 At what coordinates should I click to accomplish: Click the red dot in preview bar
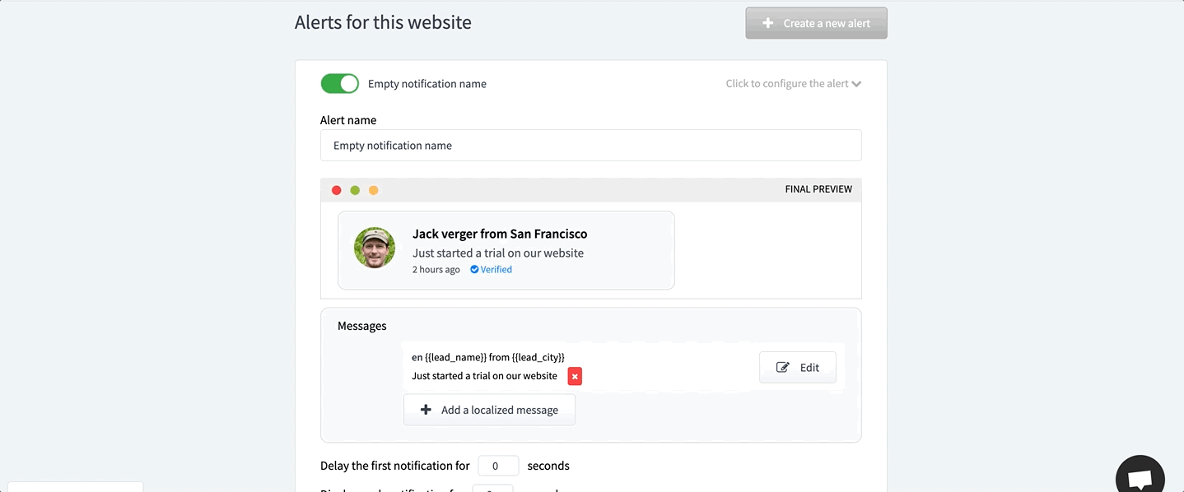(336, 190)
